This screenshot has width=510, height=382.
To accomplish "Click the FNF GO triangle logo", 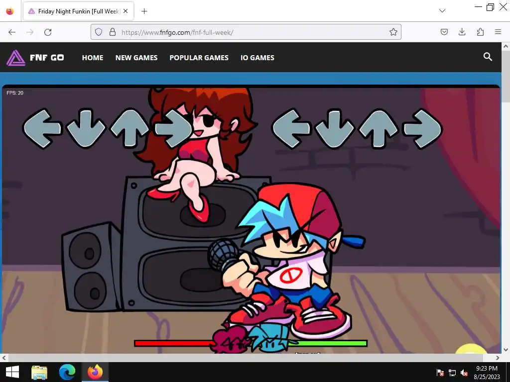I will pos(15,58).
